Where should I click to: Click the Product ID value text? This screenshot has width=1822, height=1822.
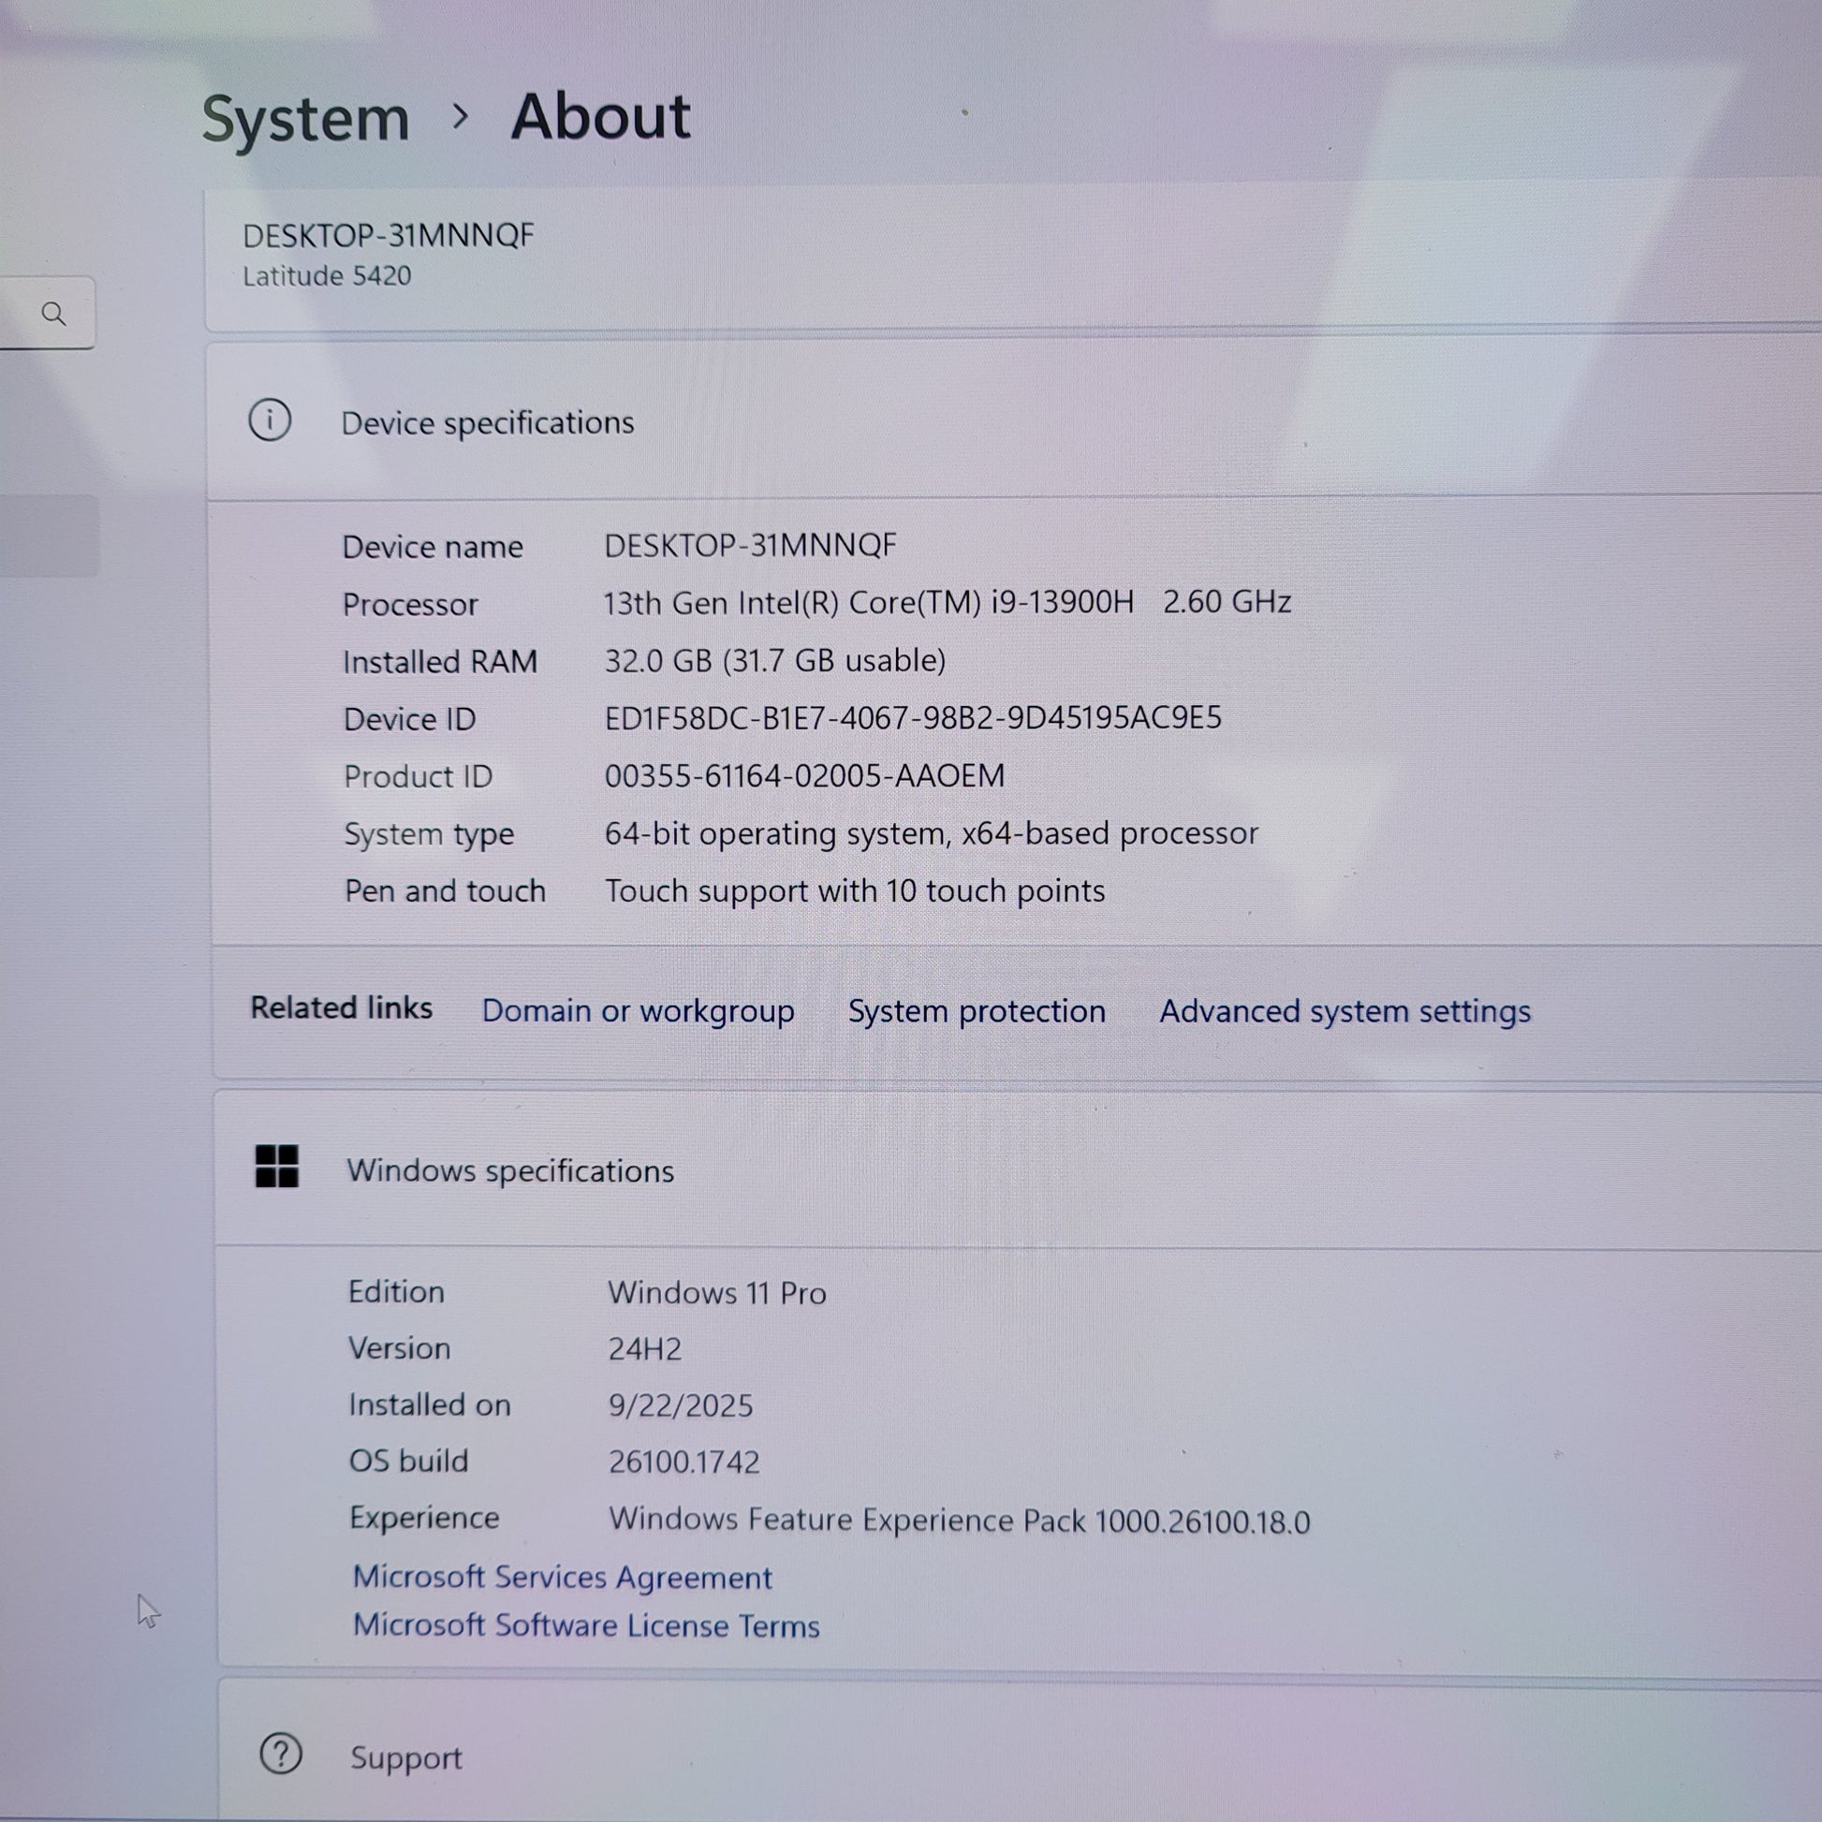tap(803, 776)
